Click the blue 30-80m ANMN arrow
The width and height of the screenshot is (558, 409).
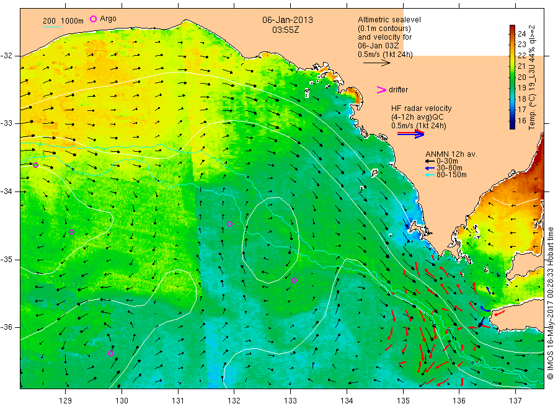pos(430,168)
